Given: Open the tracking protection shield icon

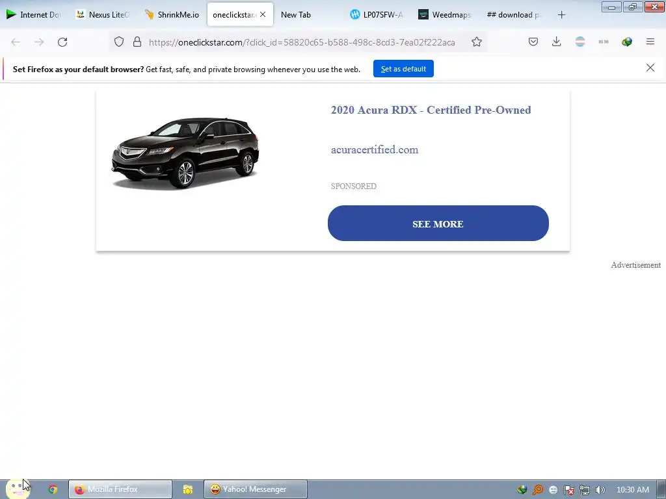Looking at the screenshot, I should point(119,42).
